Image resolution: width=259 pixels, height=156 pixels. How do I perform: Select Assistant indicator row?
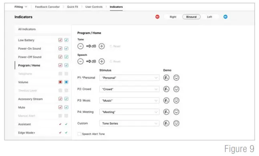point(43,124)
